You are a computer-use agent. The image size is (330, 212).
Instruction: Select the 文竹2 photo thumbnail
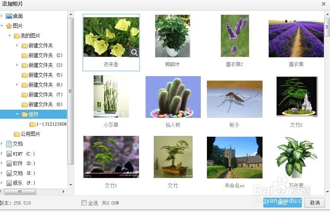[296, 96]
